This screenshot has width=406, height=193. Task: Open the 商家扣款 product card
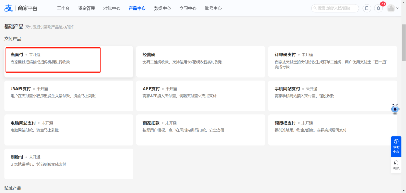click(x=201, y=130)
